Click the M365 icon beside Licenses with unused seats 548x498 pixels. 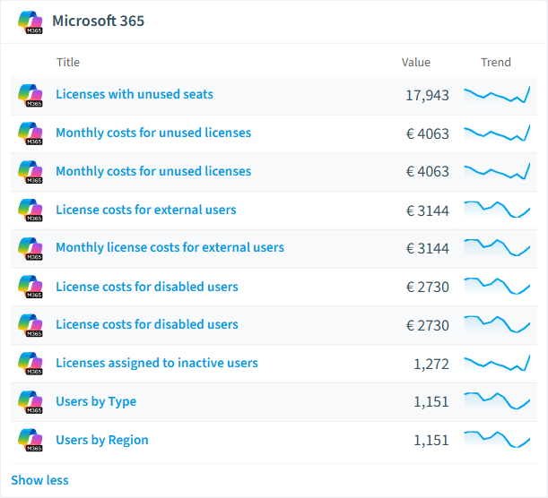30,95
